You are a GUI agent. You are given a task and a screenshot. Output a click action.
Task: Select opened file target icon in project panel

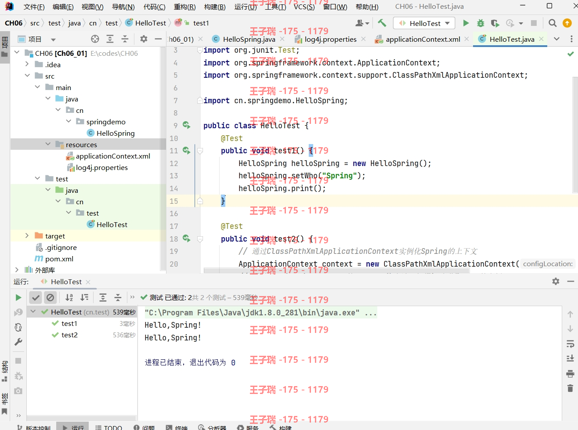click(x=95, y=39)
